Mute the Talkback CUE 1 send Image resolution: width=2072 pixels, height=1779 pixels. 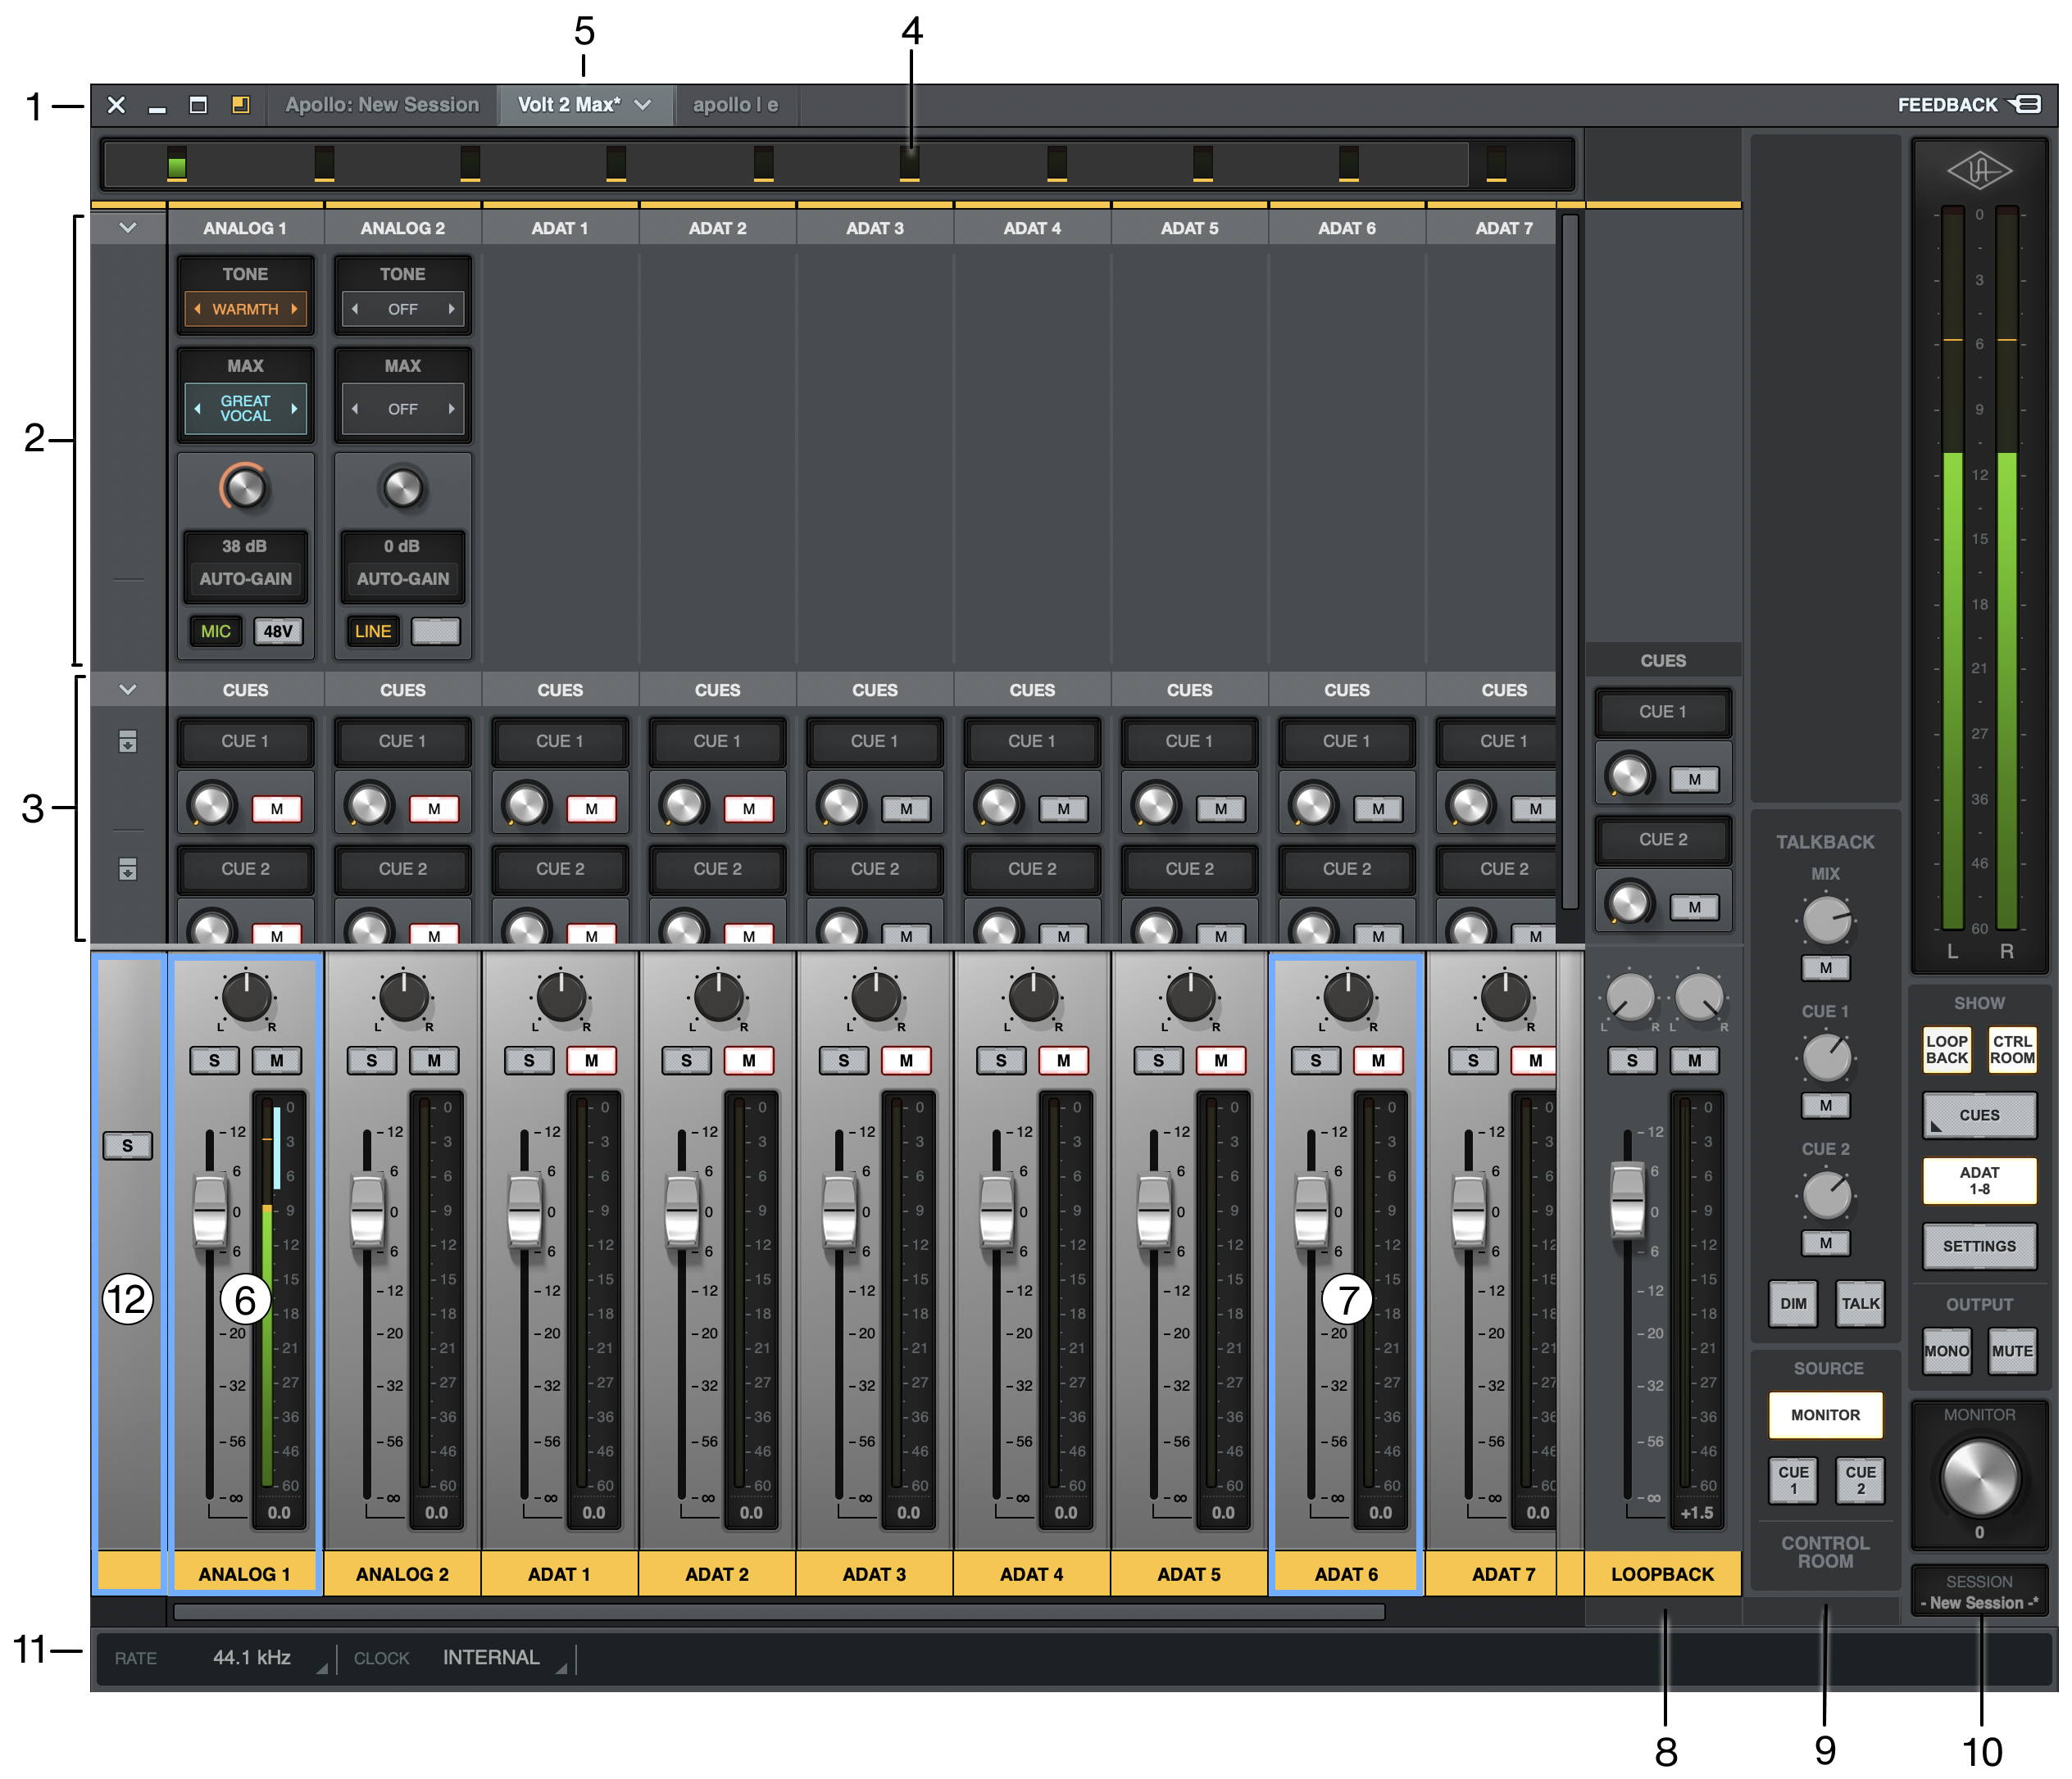1825,1106
